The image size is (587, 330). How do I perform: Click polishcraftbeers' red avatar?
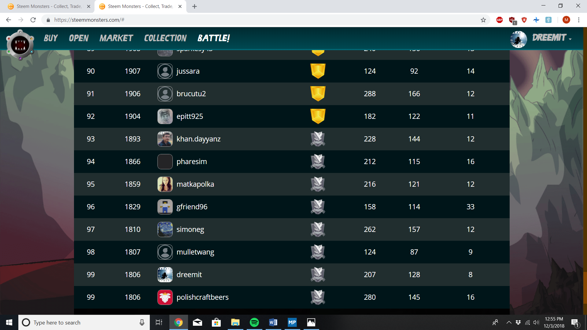tap(165, 297)
